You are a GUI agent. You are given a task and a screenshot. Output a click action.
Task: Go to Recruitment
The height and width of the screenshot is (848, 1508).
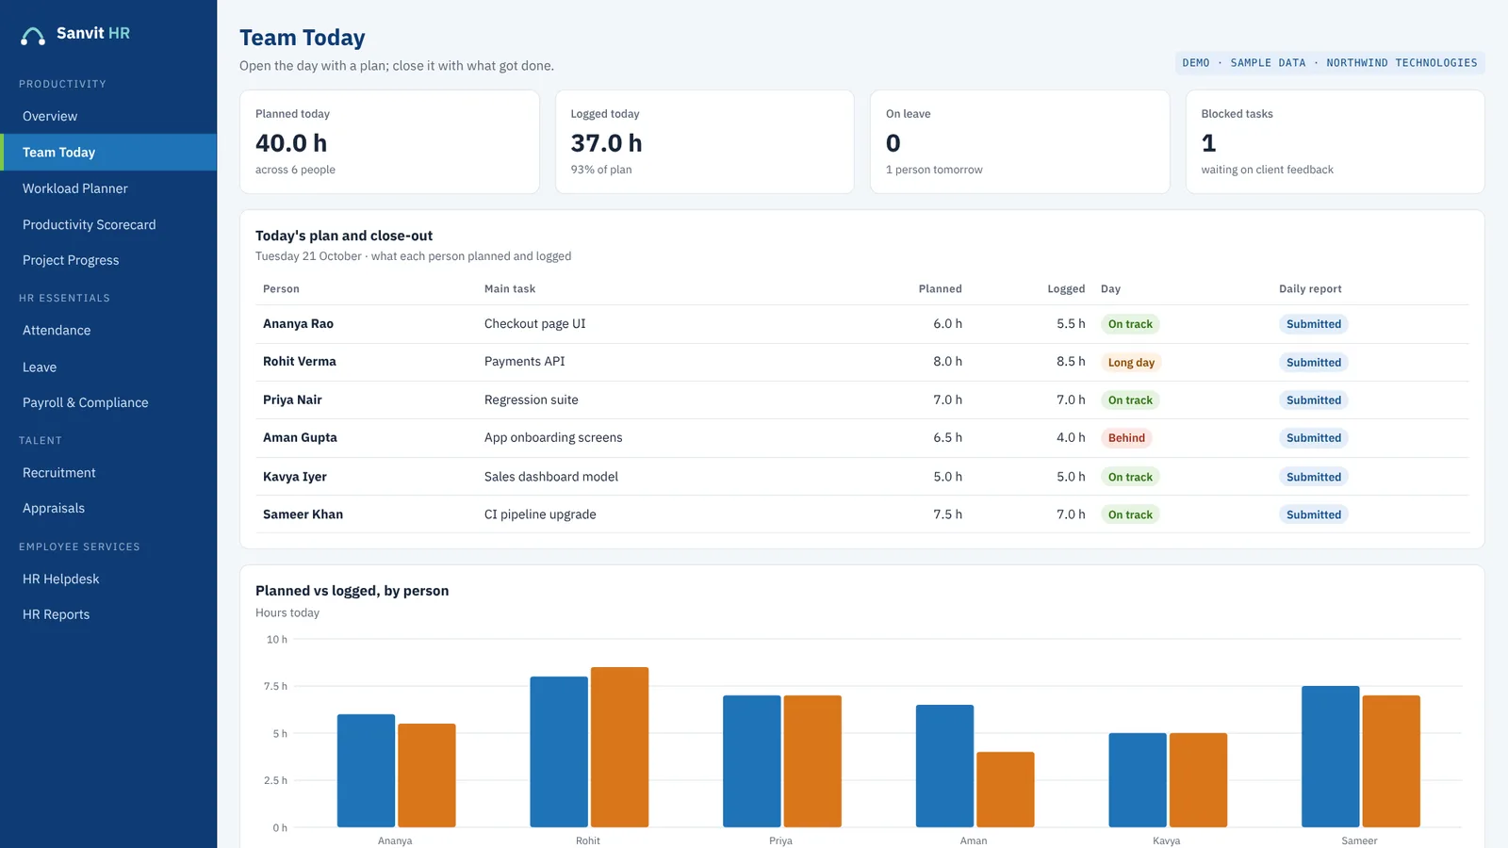108,472
